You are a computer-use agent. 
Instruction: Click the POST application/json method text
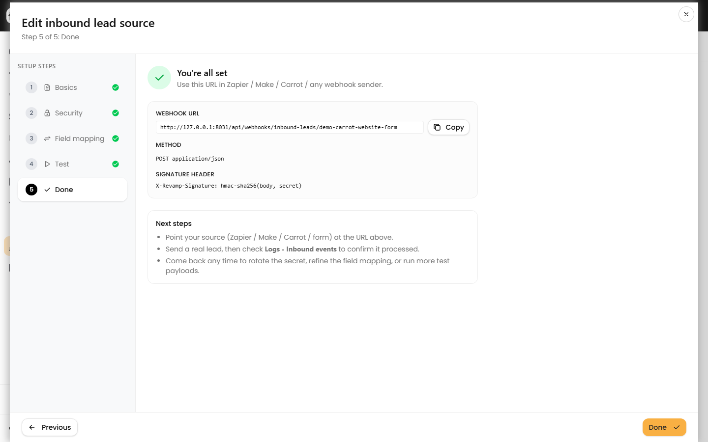[x=190, y=159]
